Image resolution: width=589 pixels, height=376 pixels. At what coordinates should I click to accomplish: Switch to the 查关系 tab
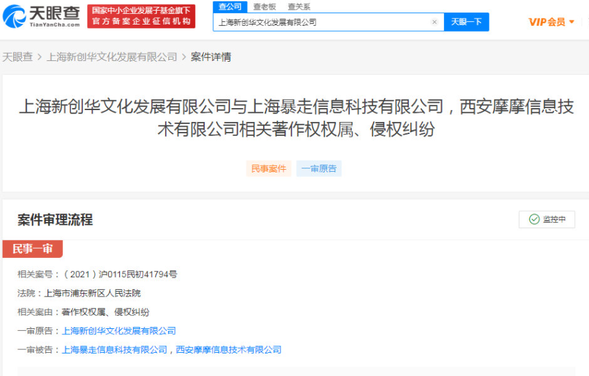coord(299,7)
